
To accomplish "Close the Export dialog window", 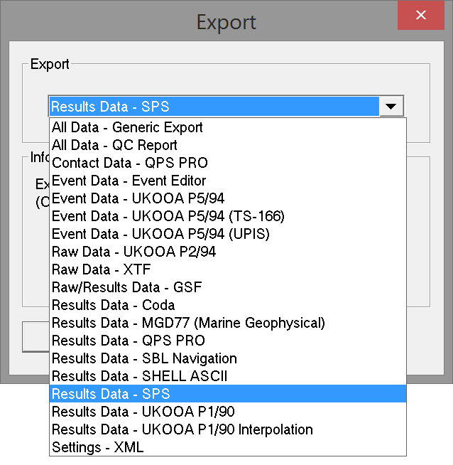I will (x=421, y=15).
